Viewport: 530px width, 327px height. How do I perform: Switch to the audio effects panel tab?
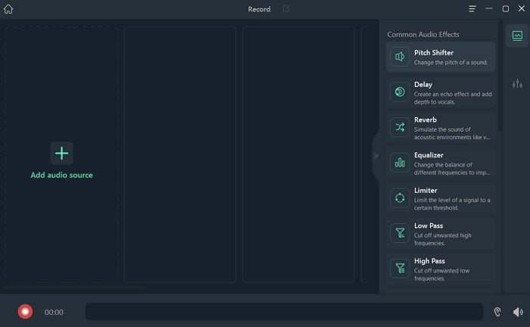517,36
